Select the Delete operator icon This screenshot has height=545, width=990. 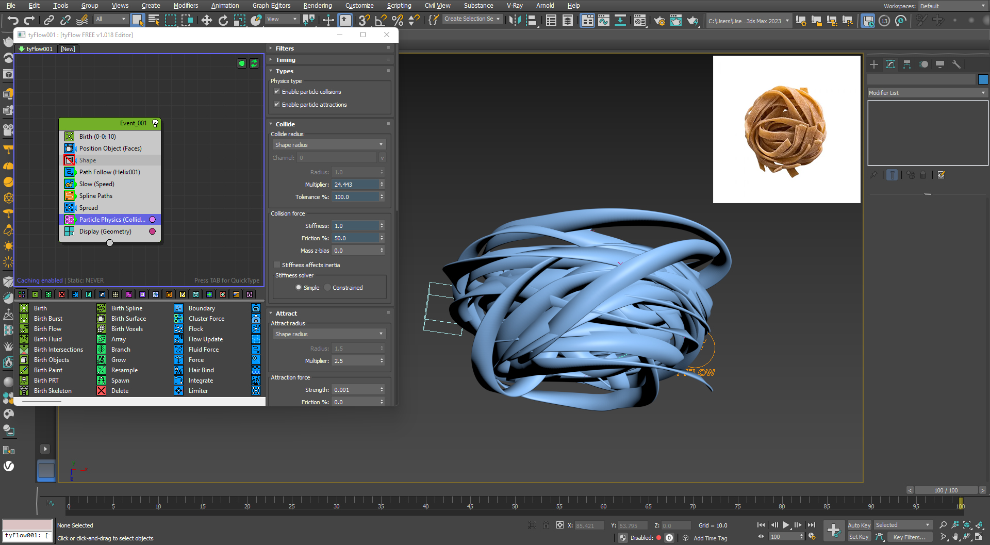click(x=102, y=391)
